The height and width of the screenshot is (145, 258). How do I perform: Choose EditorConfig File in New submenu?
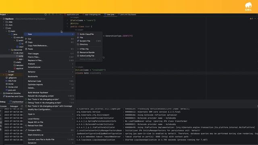click(89, 56)
